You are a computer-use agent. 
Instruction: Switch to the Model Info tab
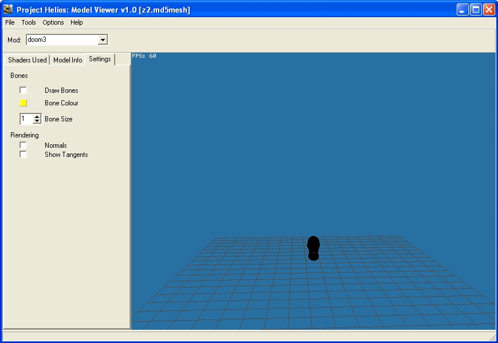click(68, 60)
